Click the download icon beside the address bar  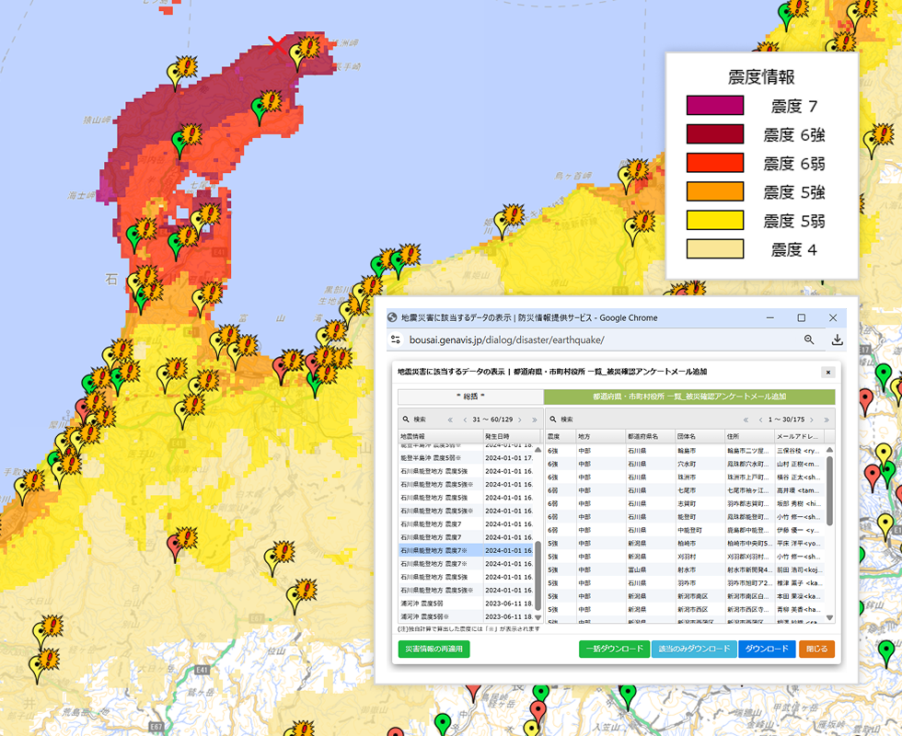pos(837,339)
